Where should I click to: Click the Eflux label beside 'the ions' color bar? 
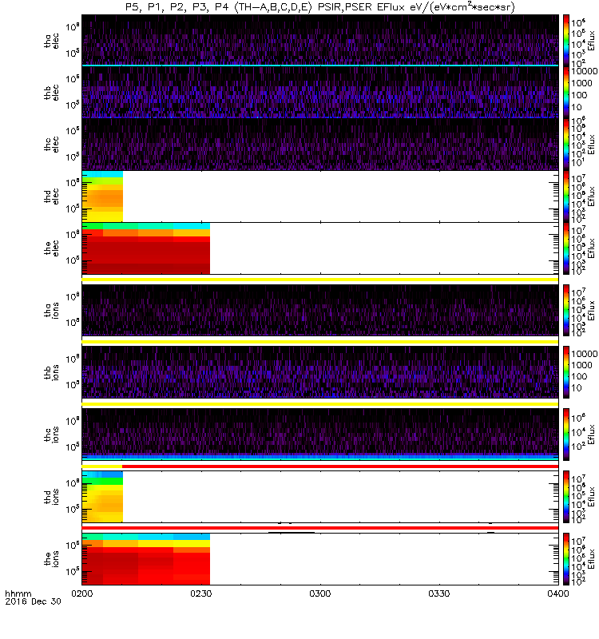(x=591, y=558)
